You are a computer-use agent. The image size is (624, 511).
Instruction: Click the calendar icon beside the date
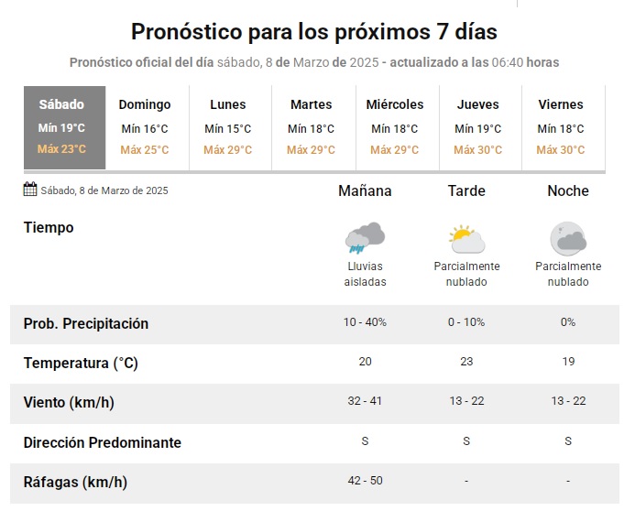click(x=29, y=190)
